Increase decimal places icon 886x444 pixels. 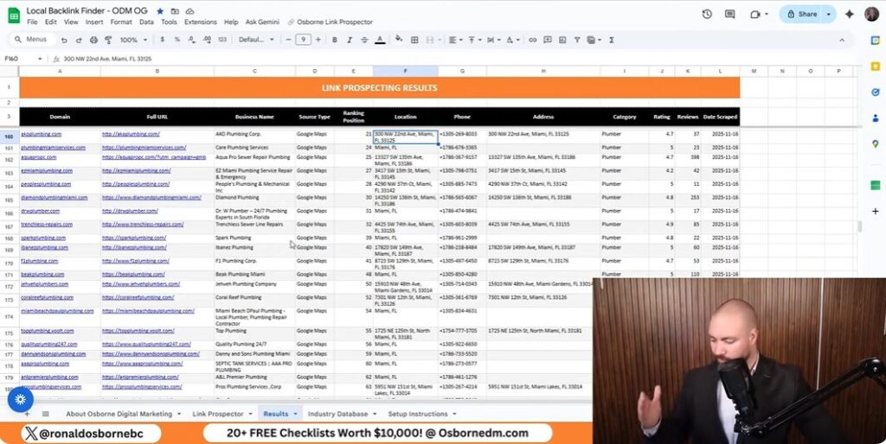pyautogui.click(x=207, y=40)
